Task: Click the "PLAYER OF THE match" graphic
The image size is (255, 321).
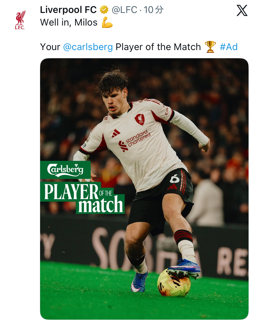Action: coord(83,197)
